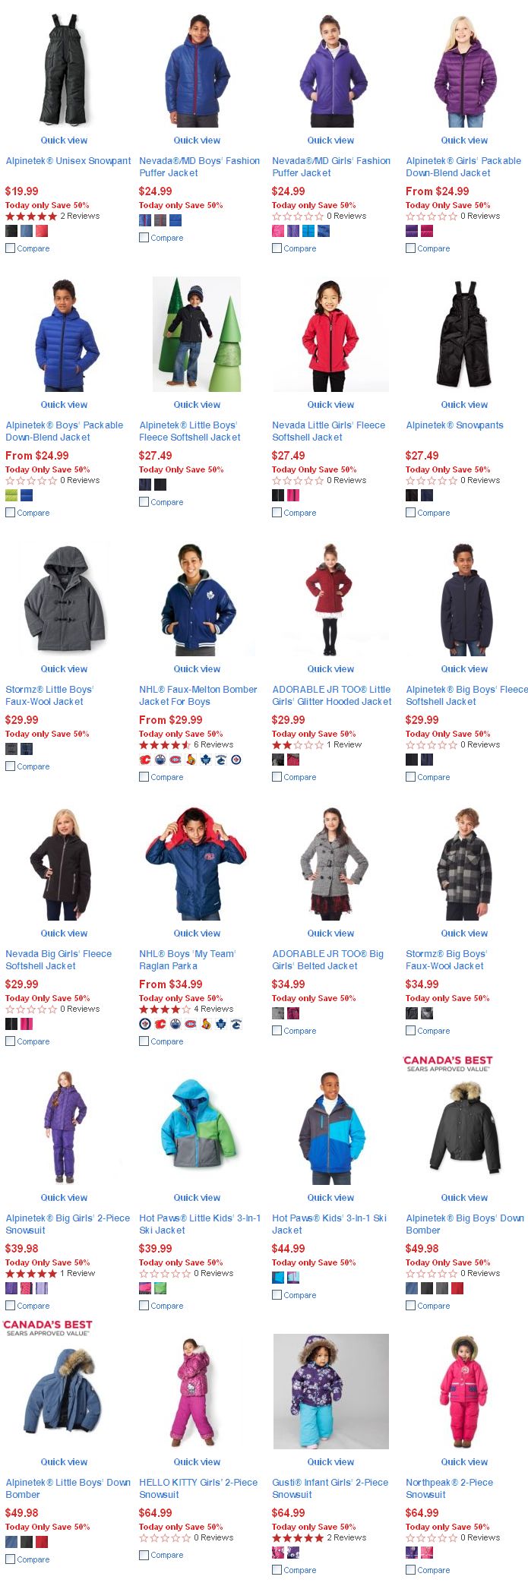Open Gusti Infant Girls' 2-Piece Snowsuit link
Image resolution: width=528 pixels, height=1586 pixels.
330,1488
